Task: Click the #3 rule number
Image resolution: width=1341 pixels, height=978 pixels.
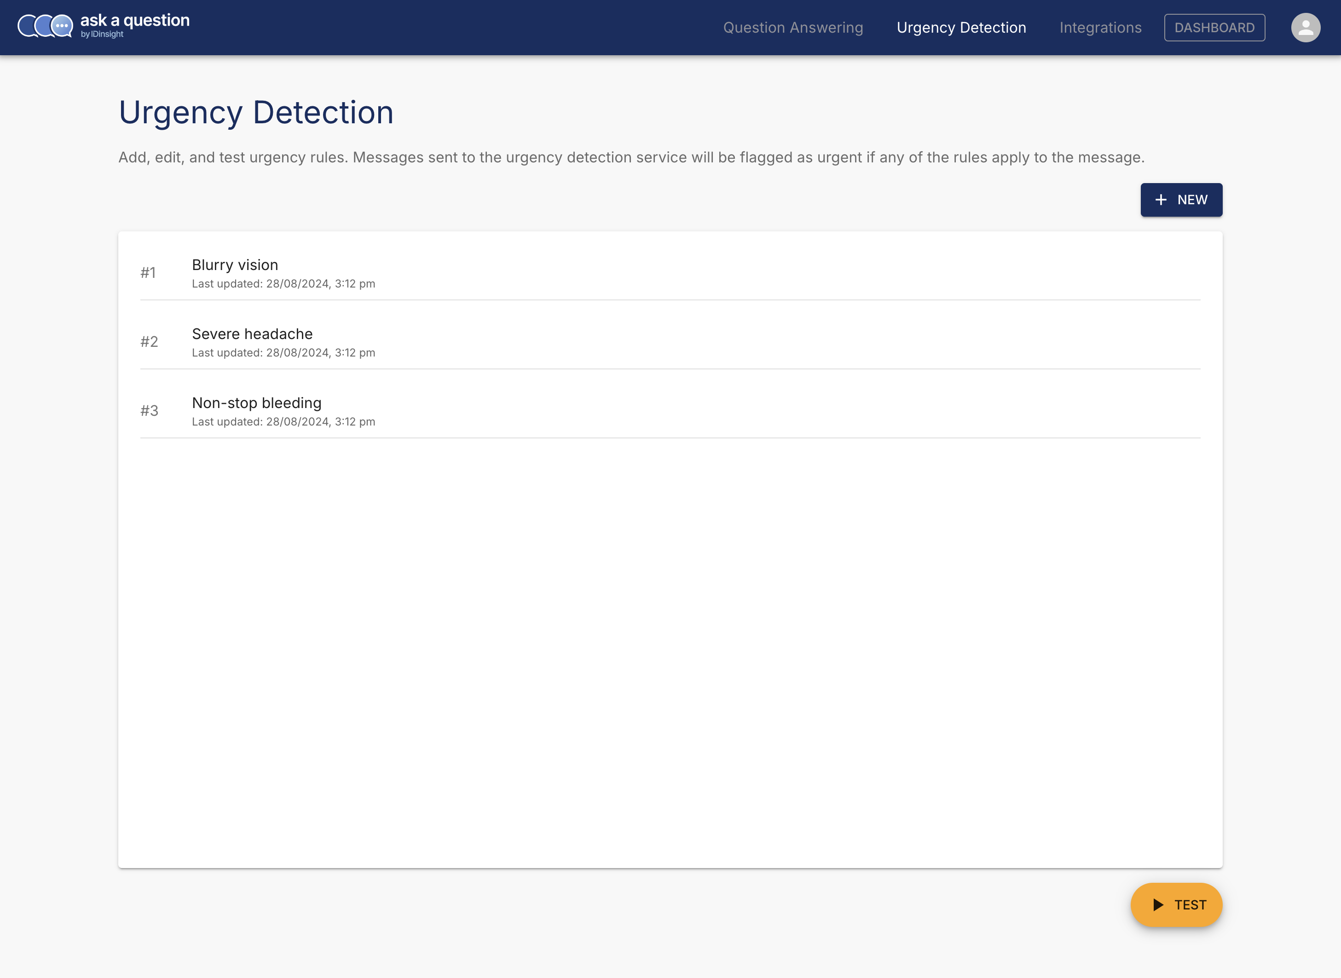Action: (x=149, y=411)
